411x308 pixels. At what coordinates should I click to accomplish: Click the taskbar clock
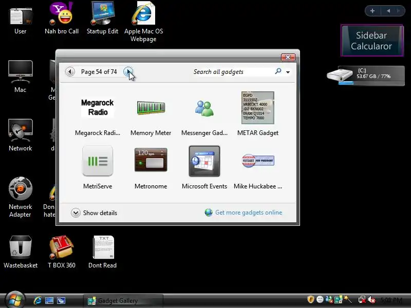point(391,300)
